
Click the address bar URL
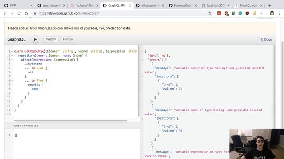(x=68, y=13)
